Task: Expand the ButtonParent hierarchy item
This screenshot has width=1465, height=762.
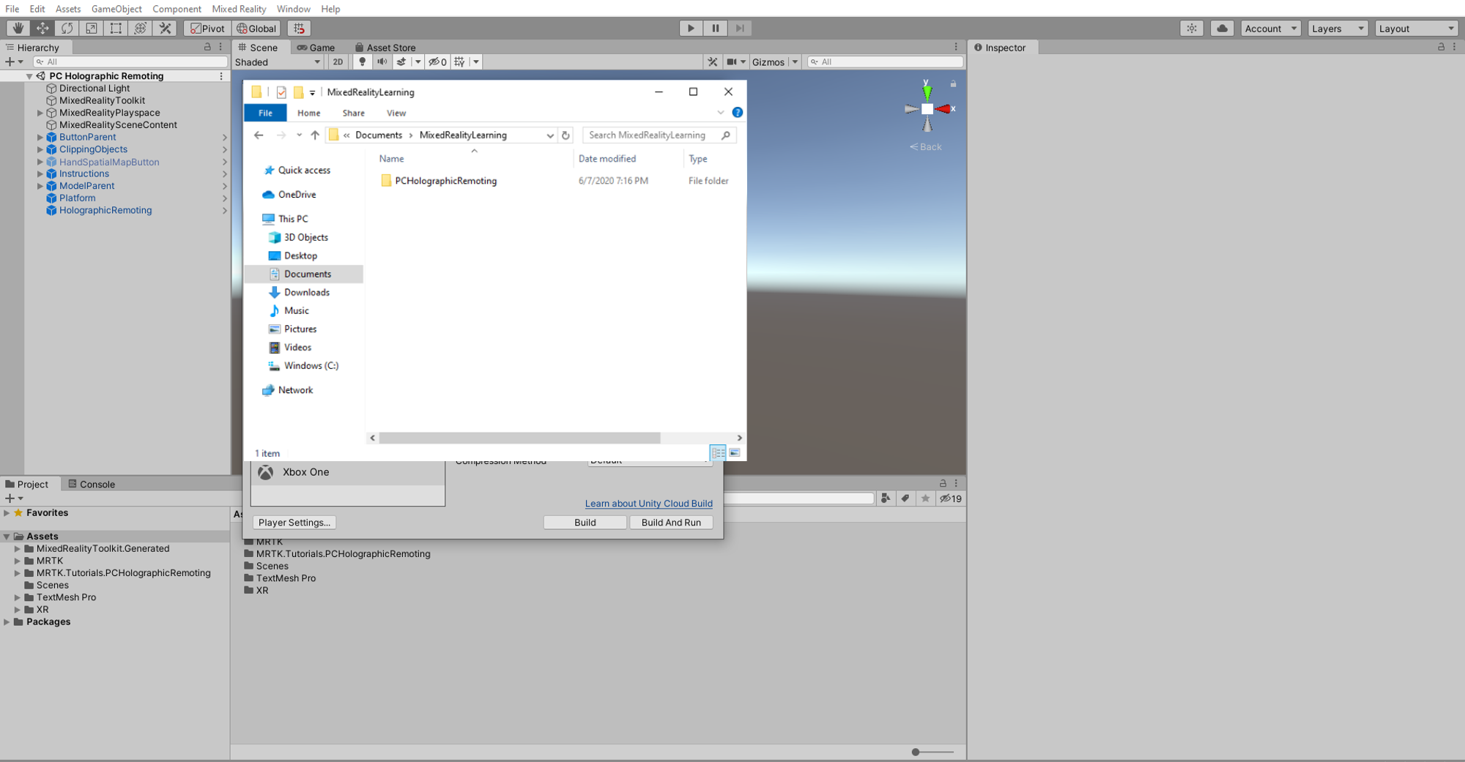Action: coord(40,137)
